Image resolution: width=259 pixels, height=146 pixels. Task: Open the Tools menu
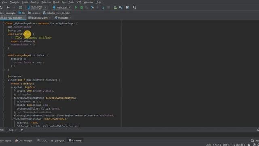tap(71, 2)
